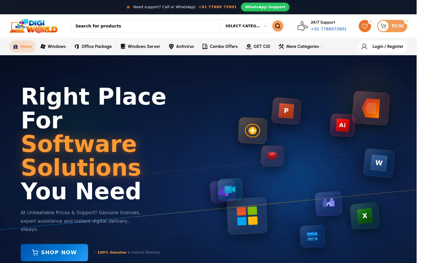Image resolution: width=421 pixels, height=263 pixels.
Task: Click the Excel X tile
Action: click(365, 216)
